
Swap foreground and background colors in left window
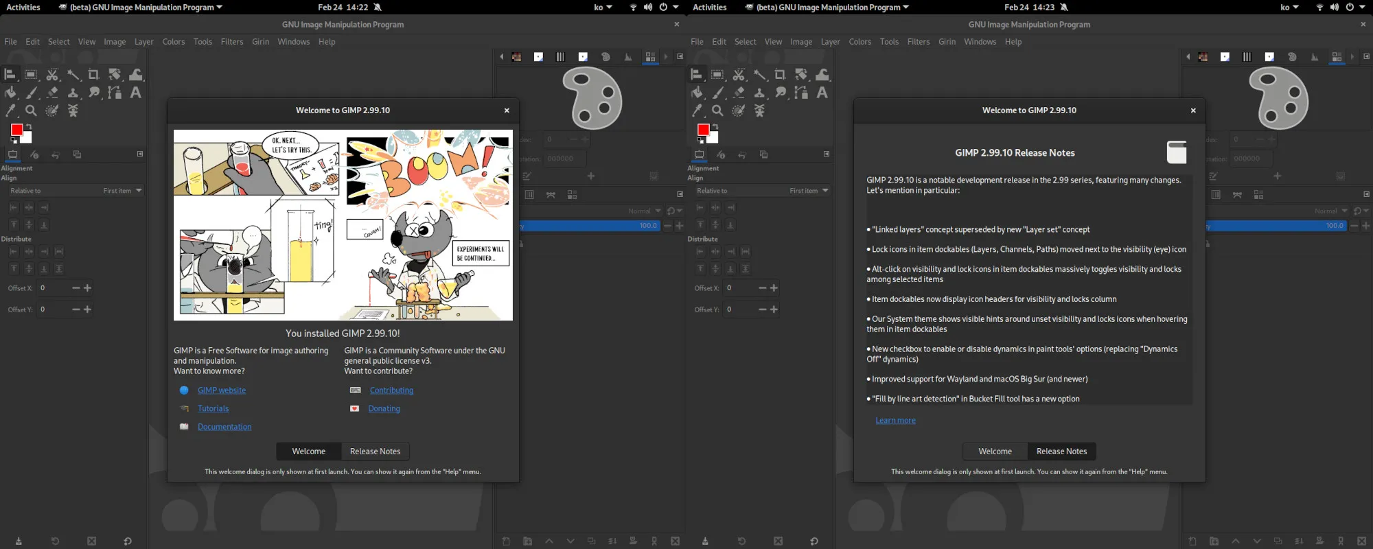pyautogui.click(x=28, y=127)
